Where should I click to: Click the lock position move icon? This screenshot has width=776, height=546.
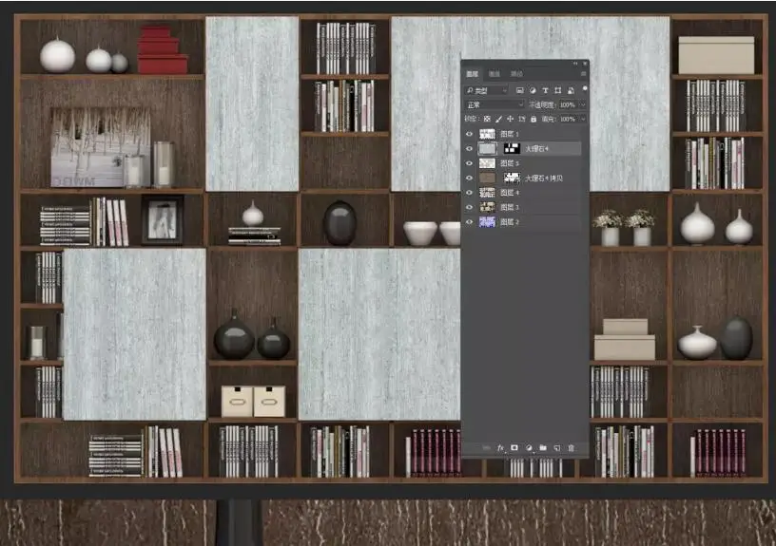[511, 119]
